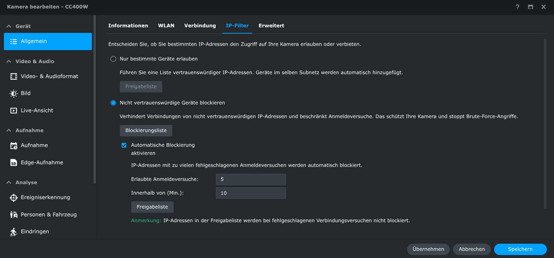The height and width of the screenshot is (258, 554).
Task: Select the Ereigniserkennung crosshair icon
Action: 13,197
